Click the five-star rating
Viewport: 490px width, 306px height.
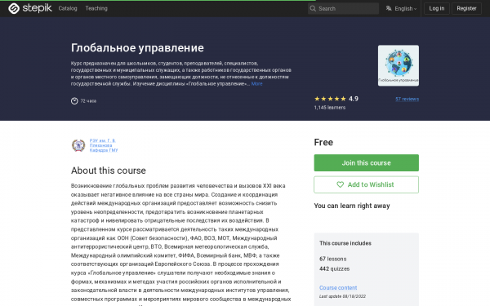point(330,99)
